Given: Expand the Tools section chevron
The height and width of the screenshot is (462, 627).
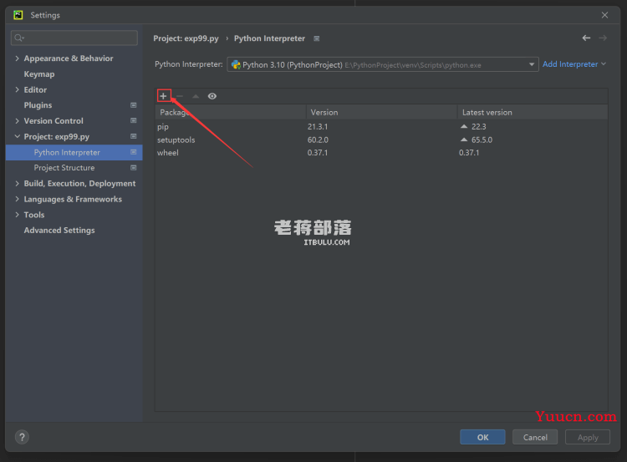Looking at the screenshot, I should [17, 215].
